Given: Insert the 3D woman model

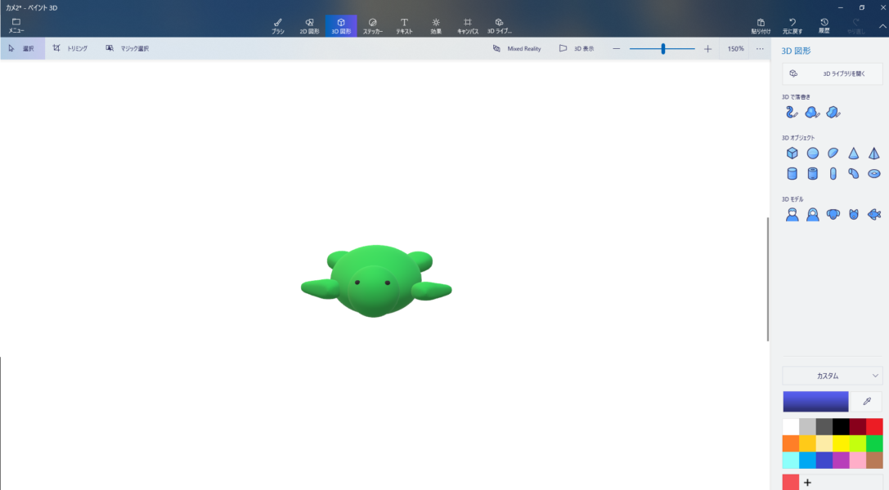Looking at the screenshot, I should [812, 215].
